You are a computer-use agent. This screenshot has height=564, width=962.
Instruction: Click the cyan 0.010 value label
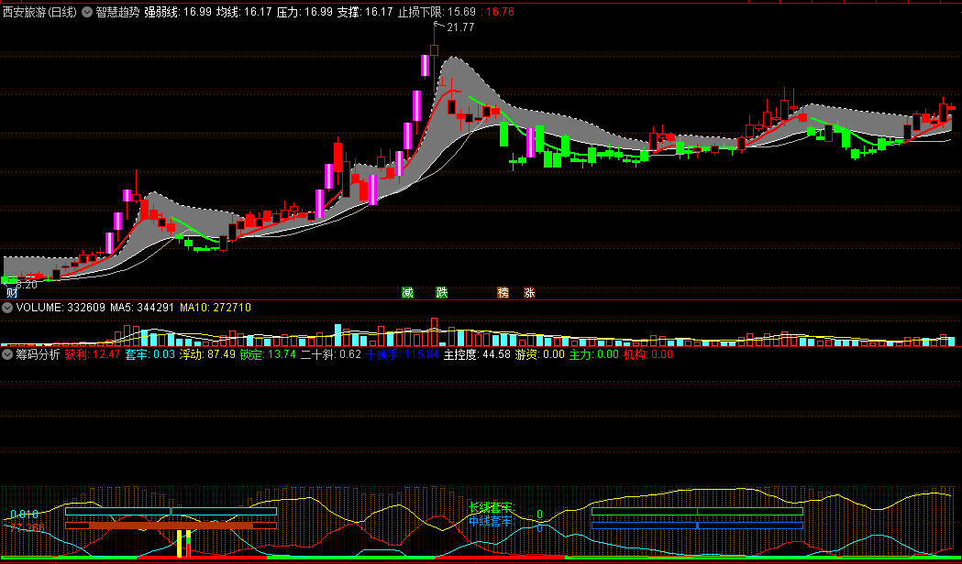[25, 514]
